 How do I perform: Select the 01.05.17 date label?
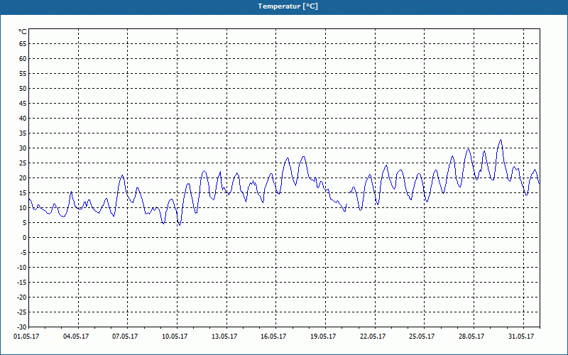(x=26, y=337)
